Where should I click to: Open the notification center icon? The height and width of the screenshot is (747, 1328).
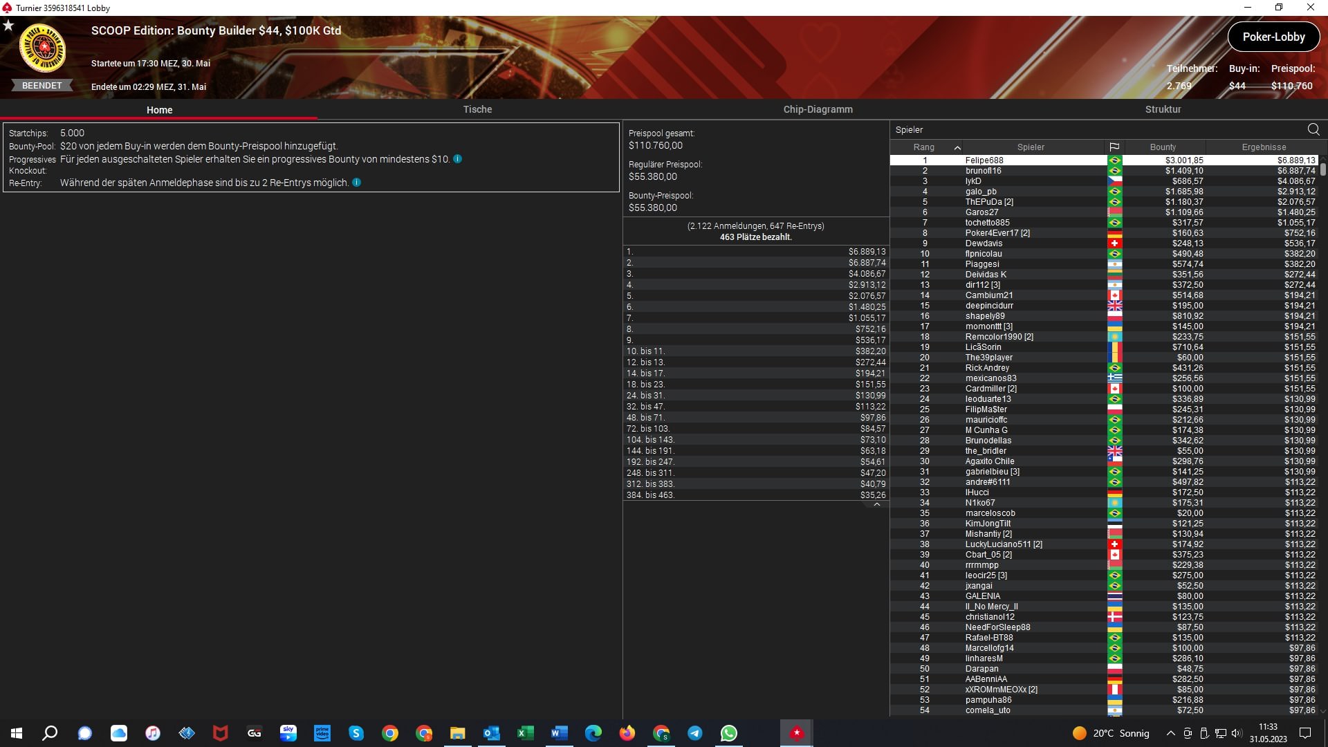pyautogui.click(x=1305, y=733)
